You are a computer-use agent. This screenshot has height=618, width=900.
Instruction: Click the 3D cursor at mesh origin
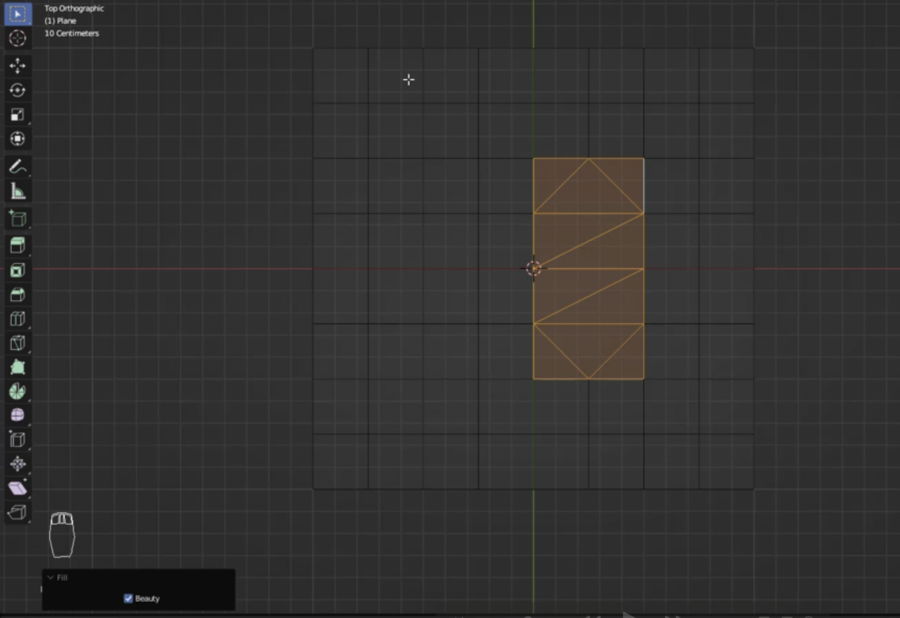click(533, 269)
